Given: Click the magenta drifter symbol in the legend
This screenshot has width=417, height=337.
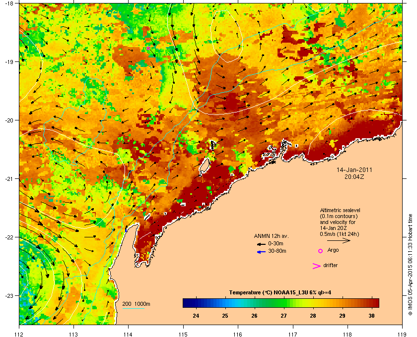Looking at the screenshot, I should coord(316,266).
